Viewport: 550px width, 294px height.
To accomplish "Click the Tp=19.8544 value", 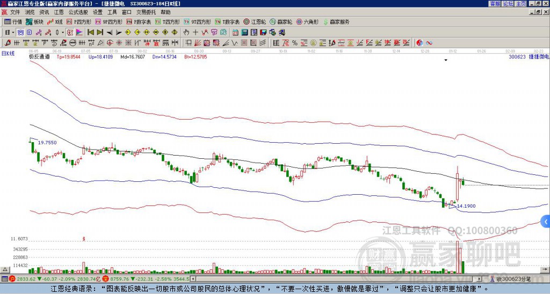I will click(x=68, y=56).
